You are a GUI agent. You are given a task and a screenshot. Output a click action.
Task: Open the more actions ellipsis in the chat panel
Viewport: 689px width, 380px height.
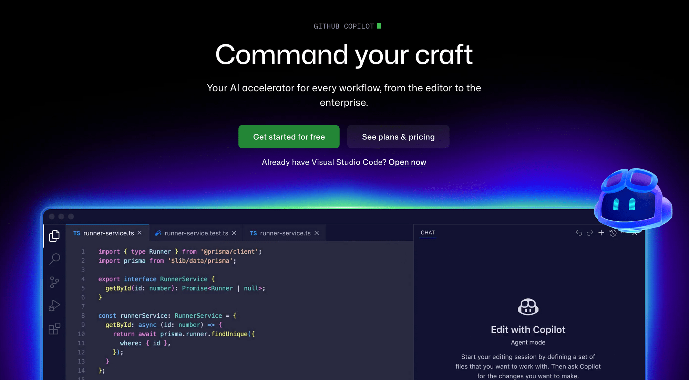coord(624,233)
